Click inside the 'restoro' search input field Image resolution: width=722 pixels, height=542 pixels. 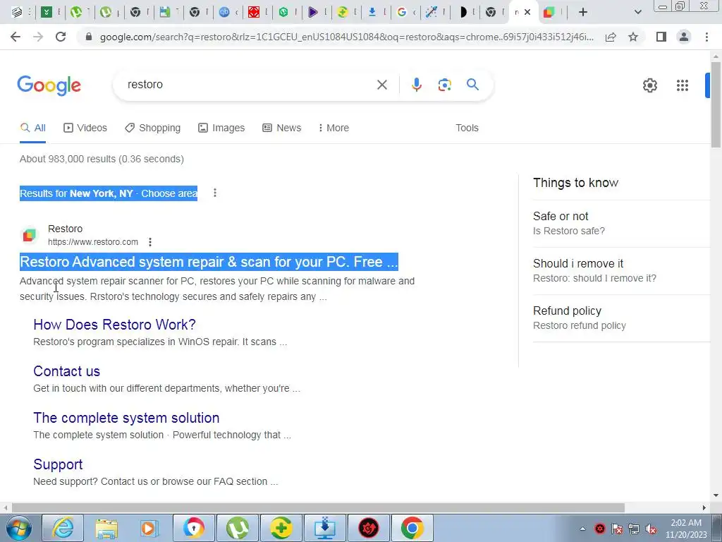(249, 85)
